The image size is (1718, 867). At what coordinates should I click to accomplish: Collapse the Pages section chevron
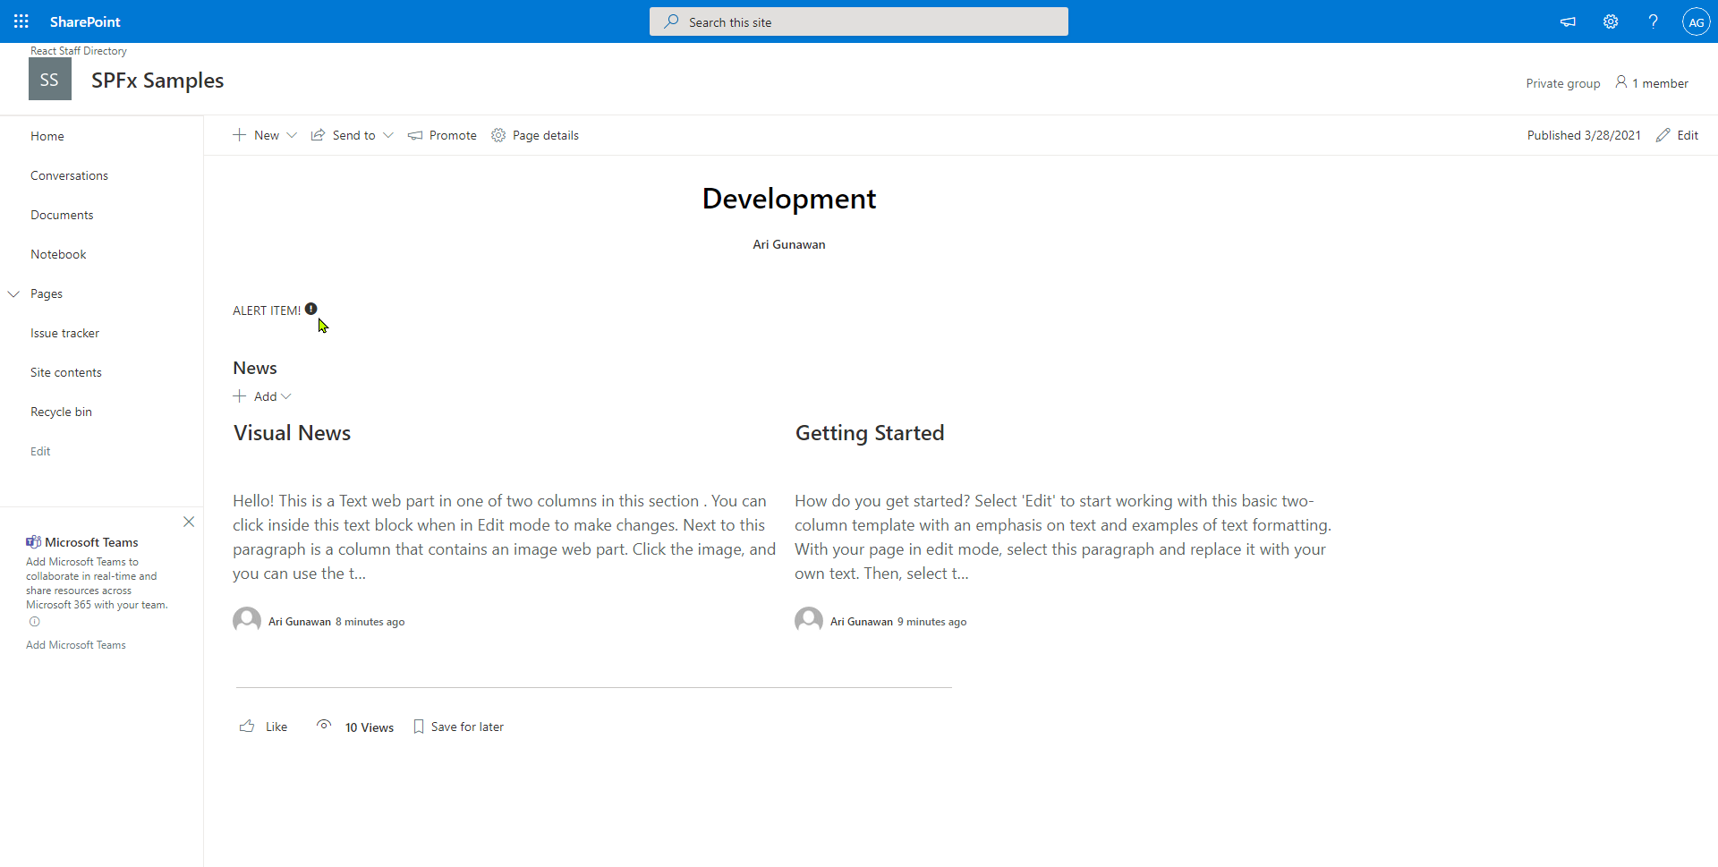tap(13, 293)
